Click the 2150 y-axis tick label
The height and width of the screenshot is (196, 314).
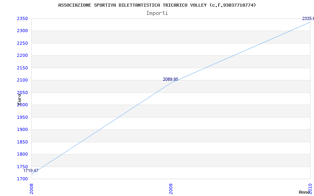(x=22, y=68)
